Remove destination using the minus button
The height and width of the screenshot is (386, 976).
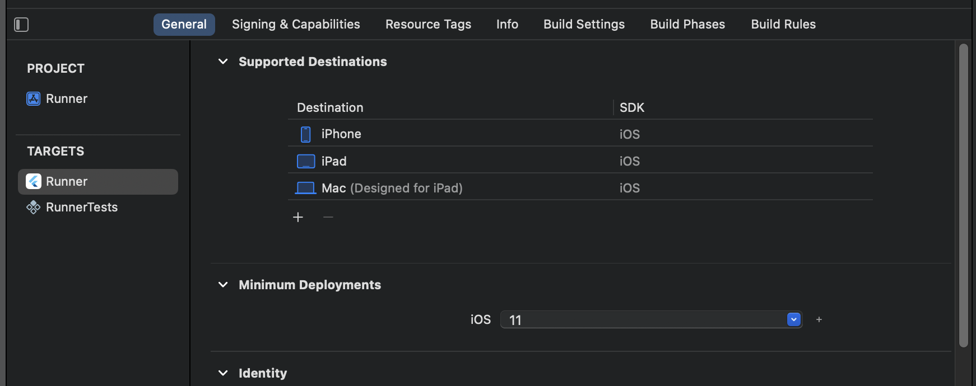coord(328,217)
